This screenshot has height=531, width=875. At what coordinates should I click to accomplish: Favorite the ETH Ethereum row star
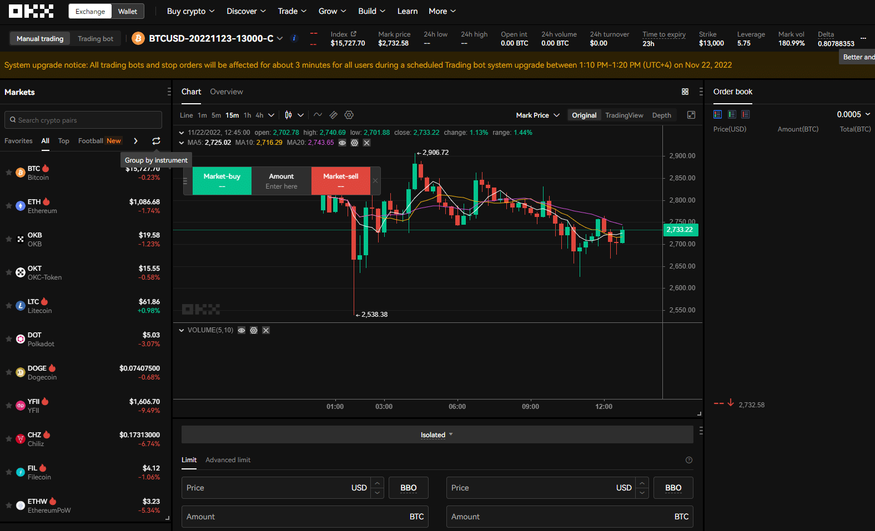pyautogui.click(x=9, y=206)
